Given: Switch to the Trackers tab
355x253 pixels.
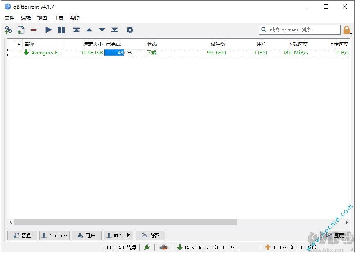Looking at the screenshot, I should tap(54, 235).
